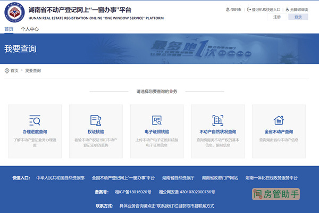This screenshot has width=319, height=213.
Task: Open 湖南一体化在线政务服务平台 footer link
Action: 271,178
